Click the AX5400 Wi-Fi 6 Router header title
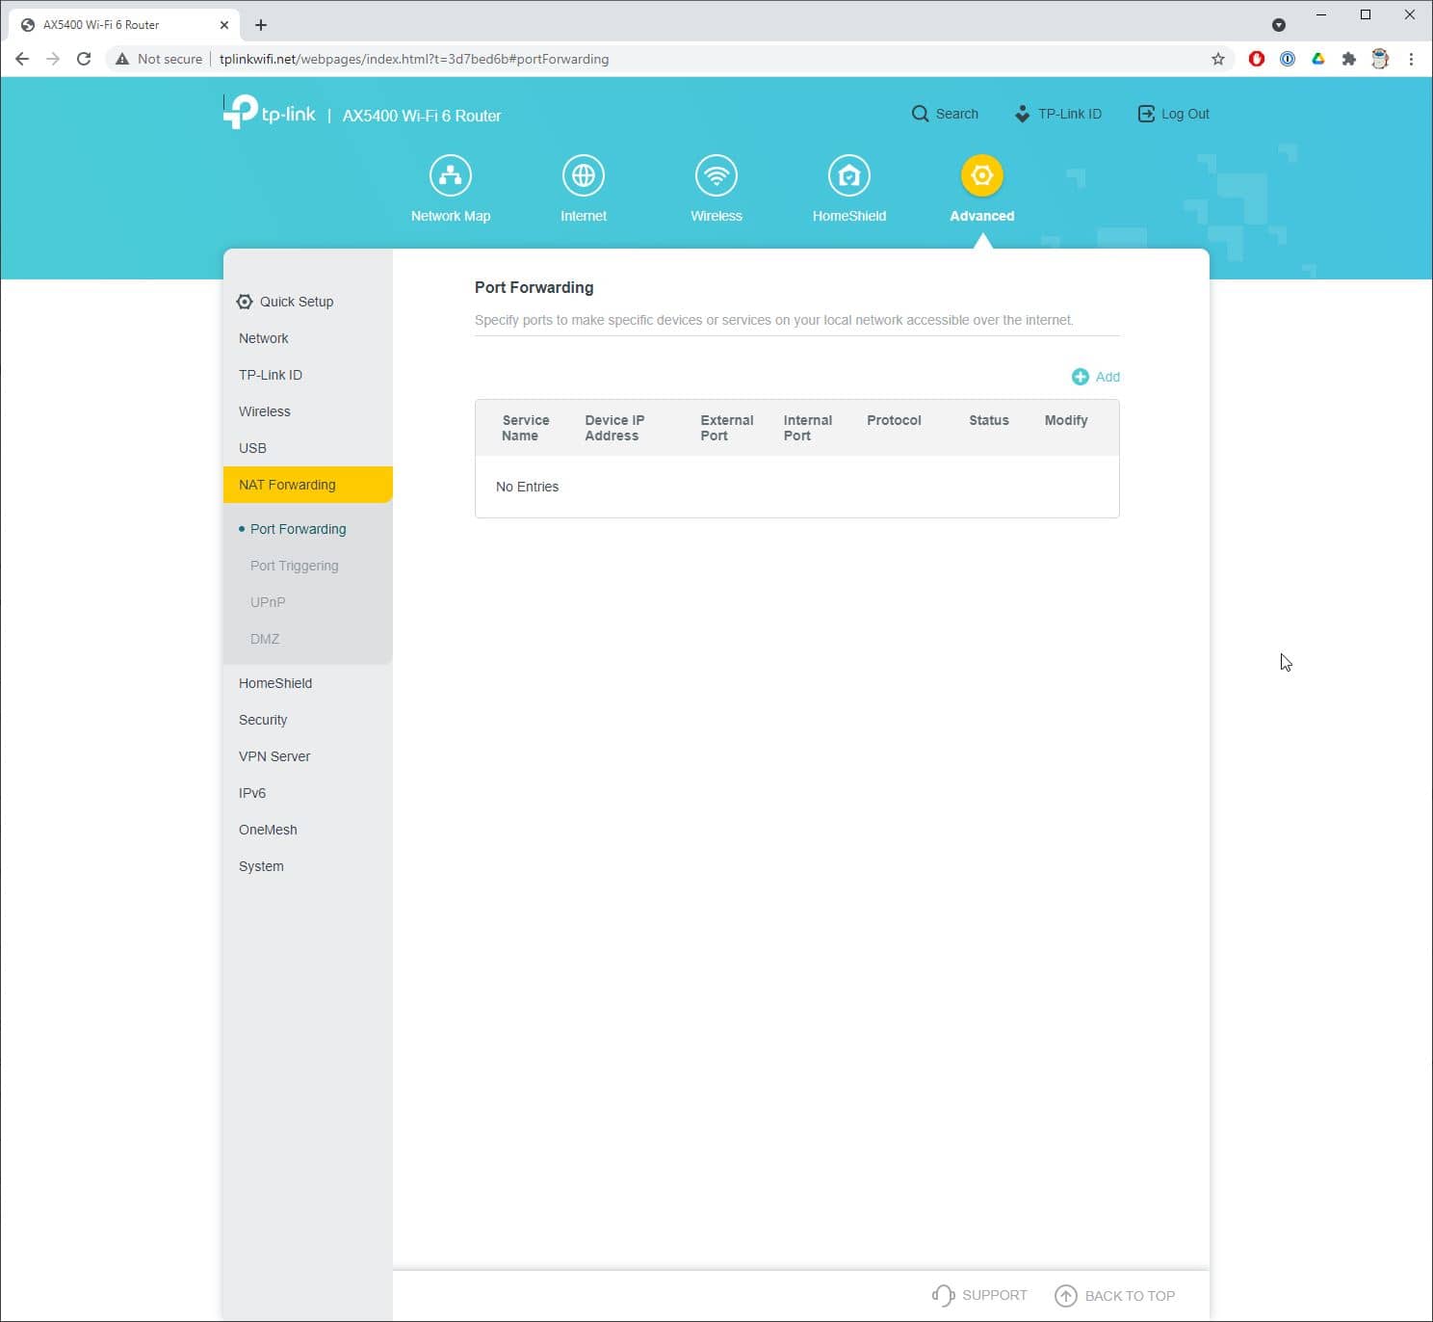Viewport: 1433px width, 1322px height. pyautogui.click(x=422, y=116)
